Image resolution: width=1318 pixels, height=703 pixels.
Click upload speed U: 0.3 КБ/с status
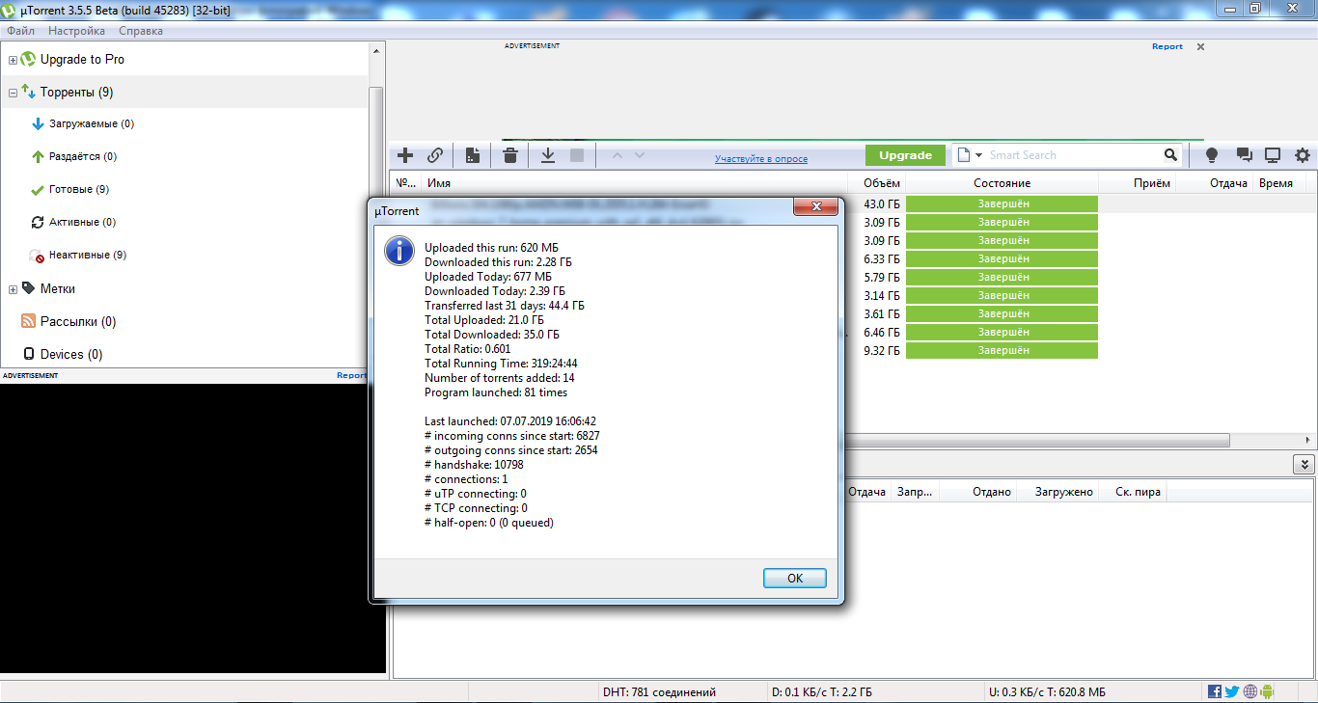click(x=1047, y=692)
